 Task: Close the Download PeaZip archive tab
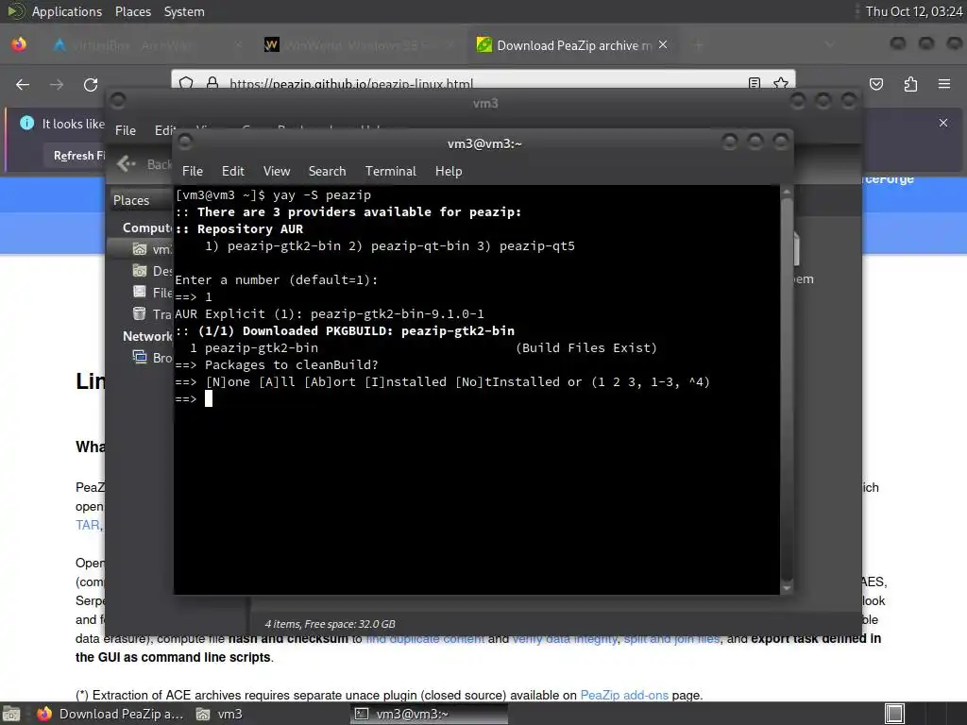point(663,44)
